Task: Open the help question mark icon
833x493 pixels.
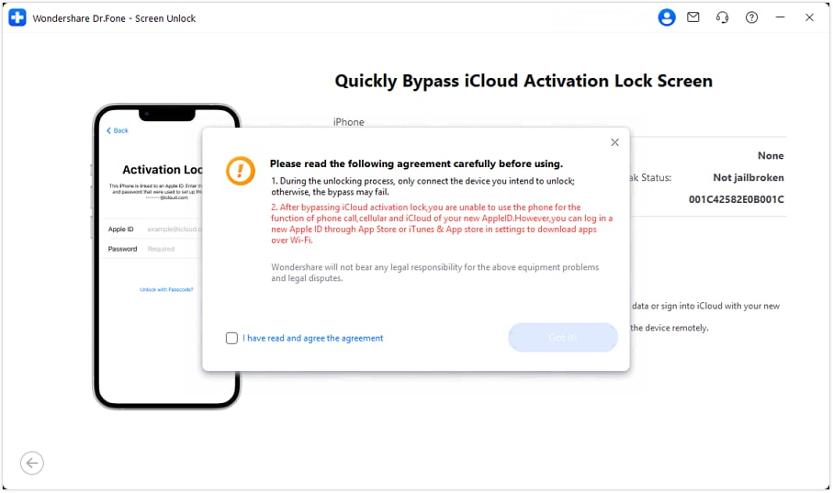Action: click(x=751, y=17)
